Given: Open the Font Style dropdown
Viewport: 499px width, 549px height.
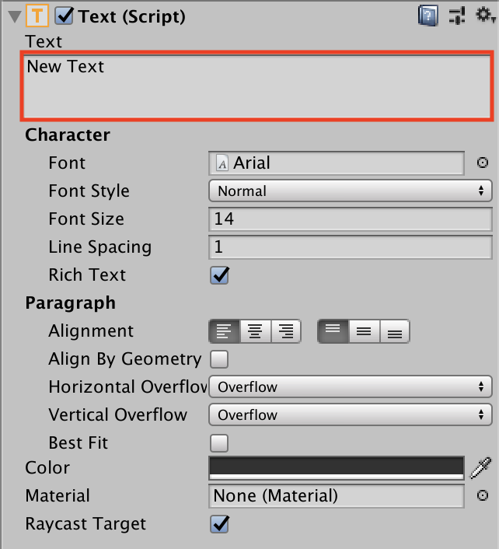Looking at the screenshot, I should tap(350, 191).
